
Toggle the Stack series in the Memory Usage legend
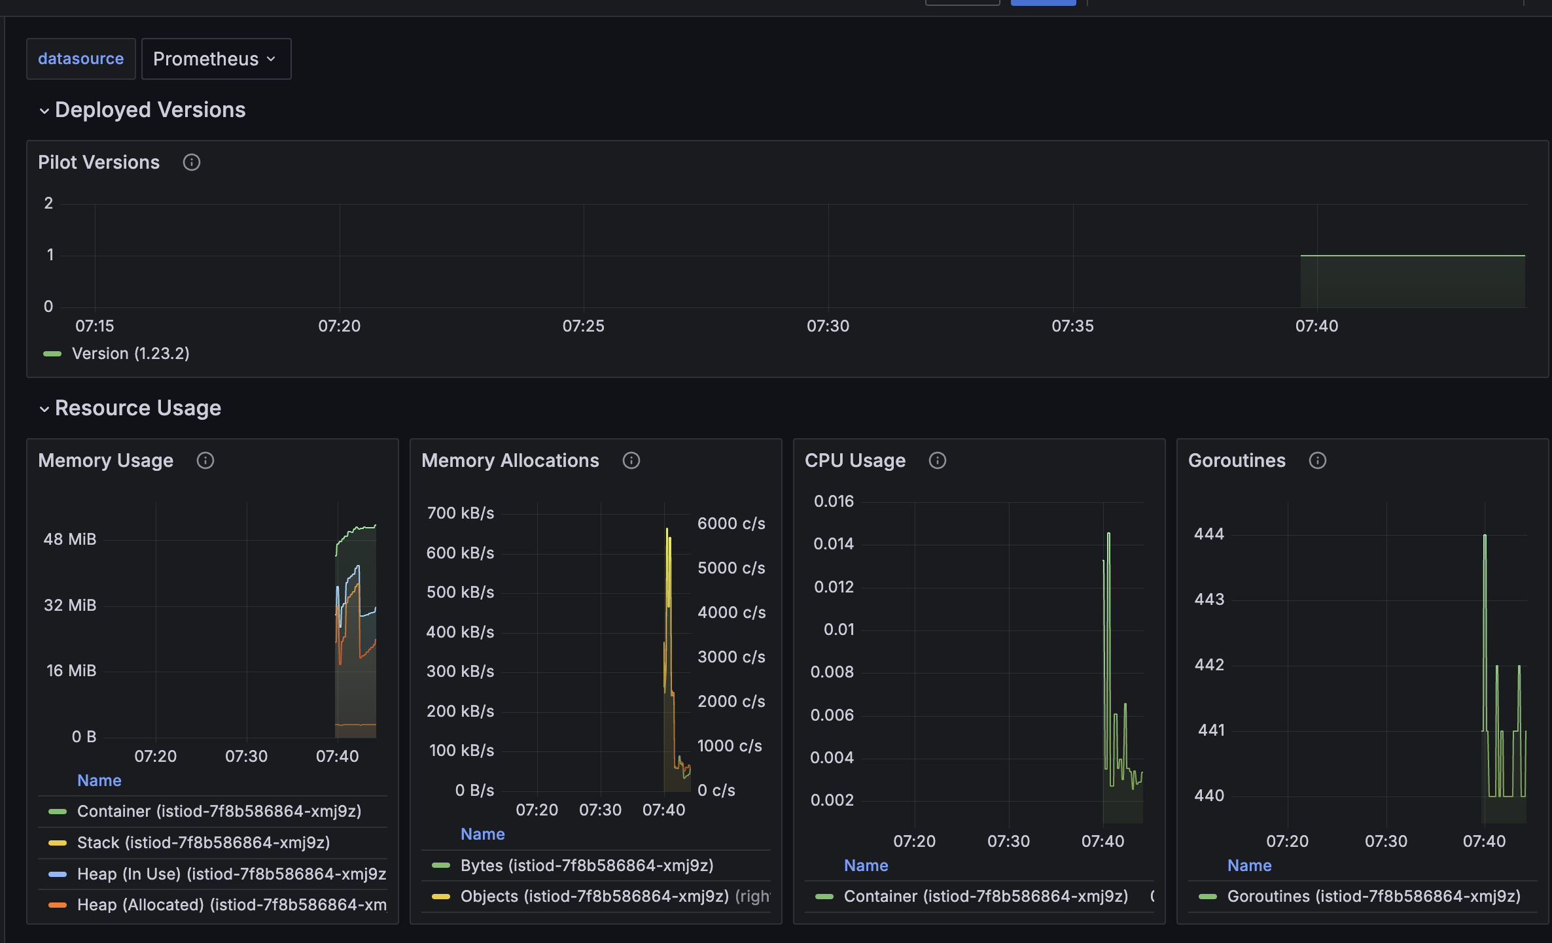coord(203,842)
